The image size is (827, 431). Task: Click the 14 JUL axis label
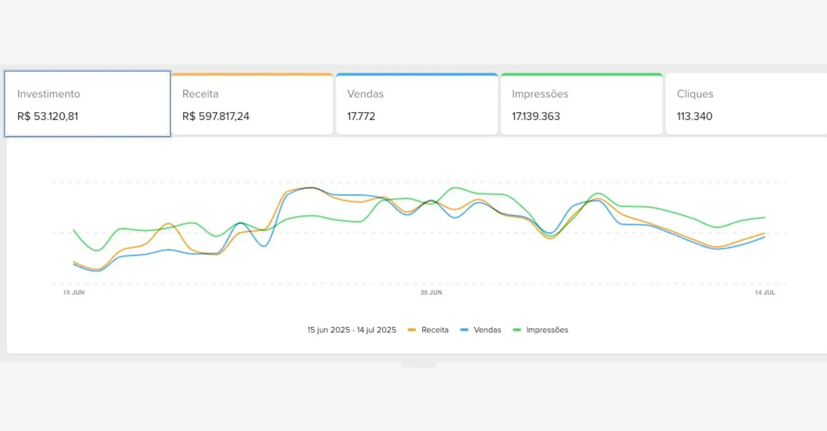[765, 293]
